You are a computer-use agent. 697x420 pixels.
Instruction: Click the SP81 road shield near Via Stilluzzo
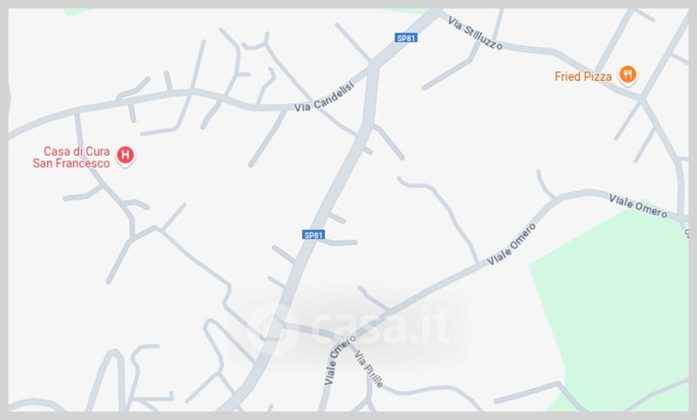pyautogui.click(x=406, y=37)
